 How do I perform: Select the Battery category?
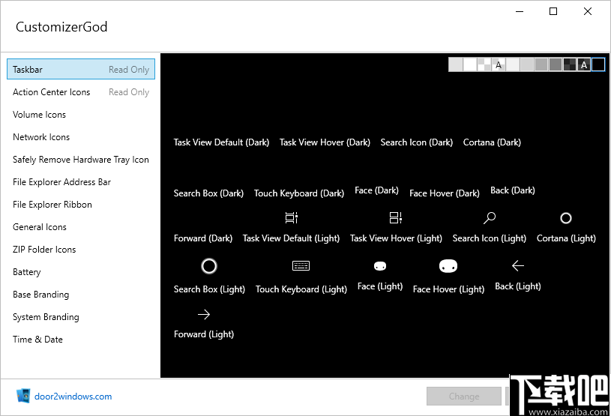pyautogui.click(x=81, y=272)
